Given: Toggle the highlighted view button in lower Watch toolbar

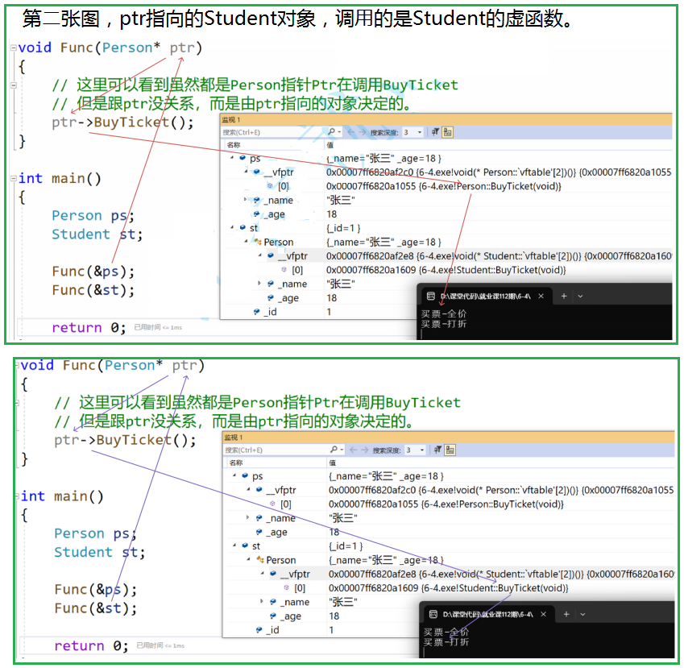Looking at the screenshot, I should coord(450,450).
